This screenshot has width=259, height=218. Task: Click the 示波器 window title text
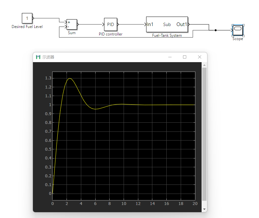pos(48,57)
